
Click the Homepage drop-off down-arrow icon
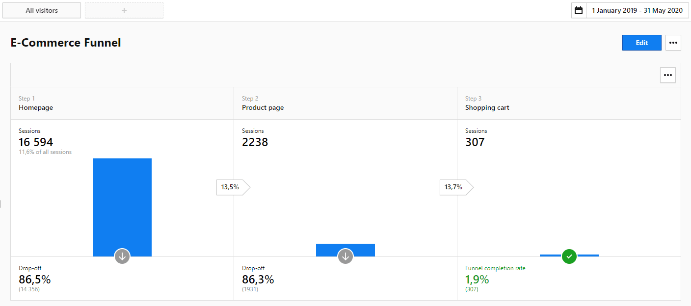pos(122,256)
